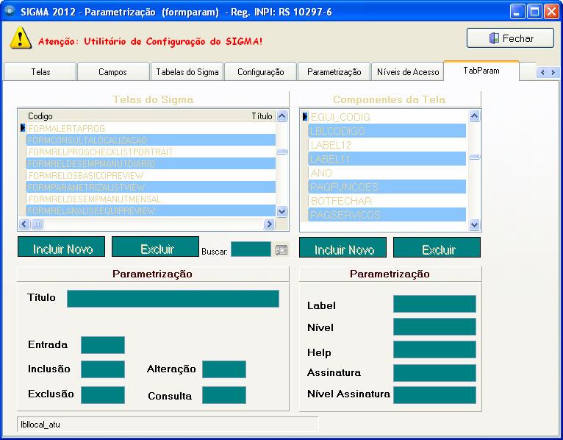Viewport: 563px width, 440px height.
Task: Click the Exclusão field
Action: 103,395
